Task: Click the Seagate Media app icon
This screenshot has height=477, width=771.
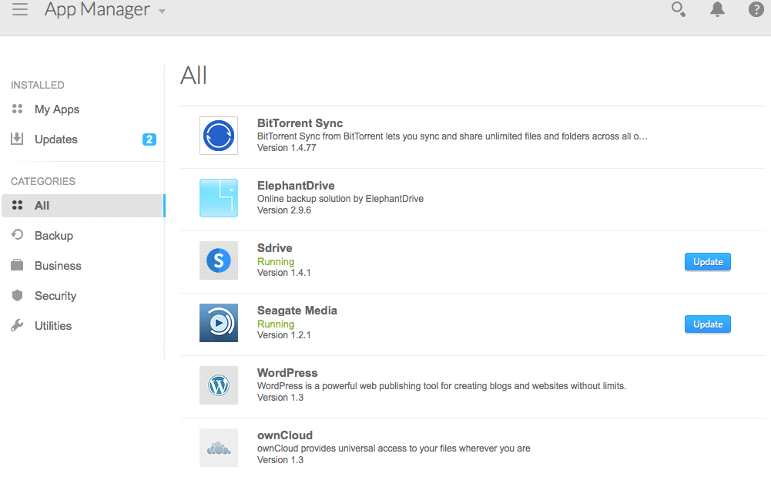Action: 218,323
